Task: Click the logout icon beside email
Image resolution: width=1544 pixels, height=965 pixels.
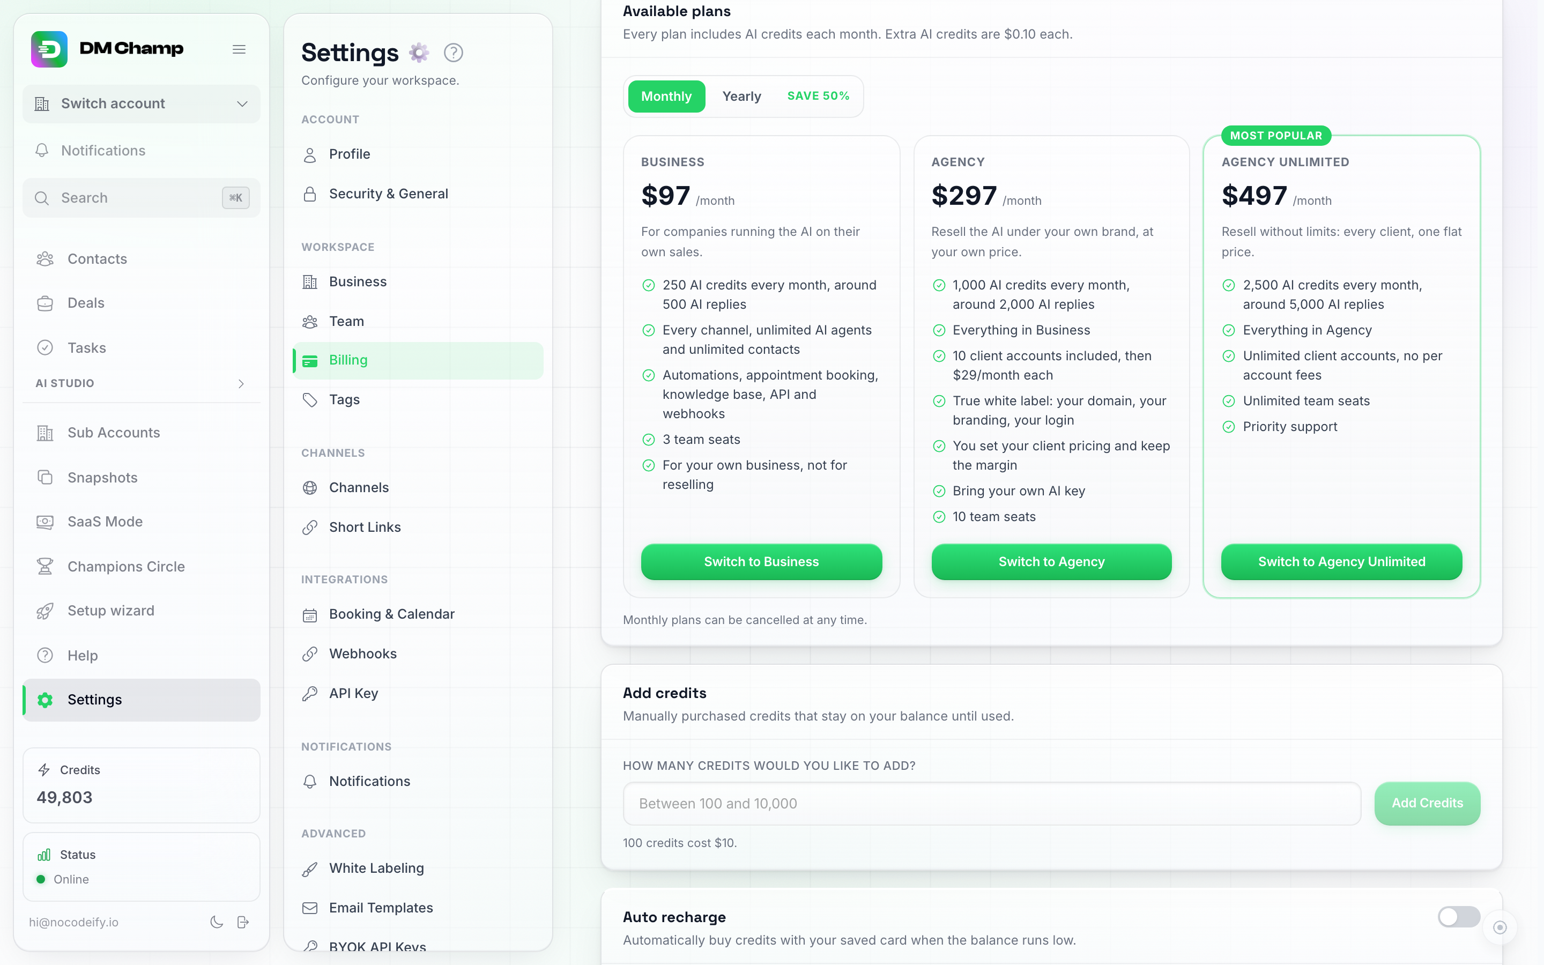Action: pos(243,922)
